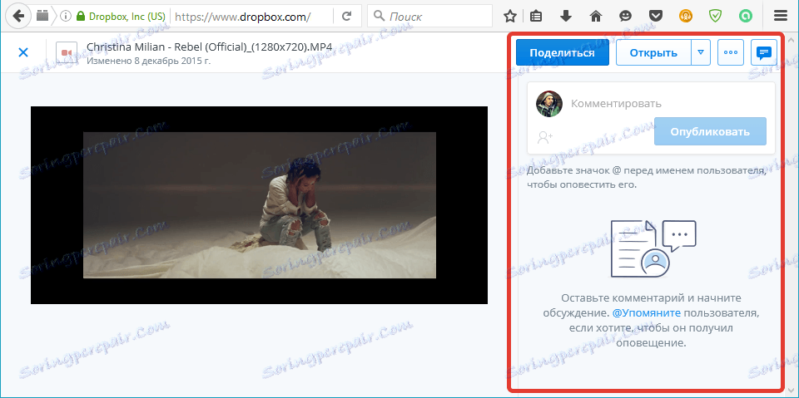
Task: Open the three-dots more actions menu
Action: coord(731,53)
